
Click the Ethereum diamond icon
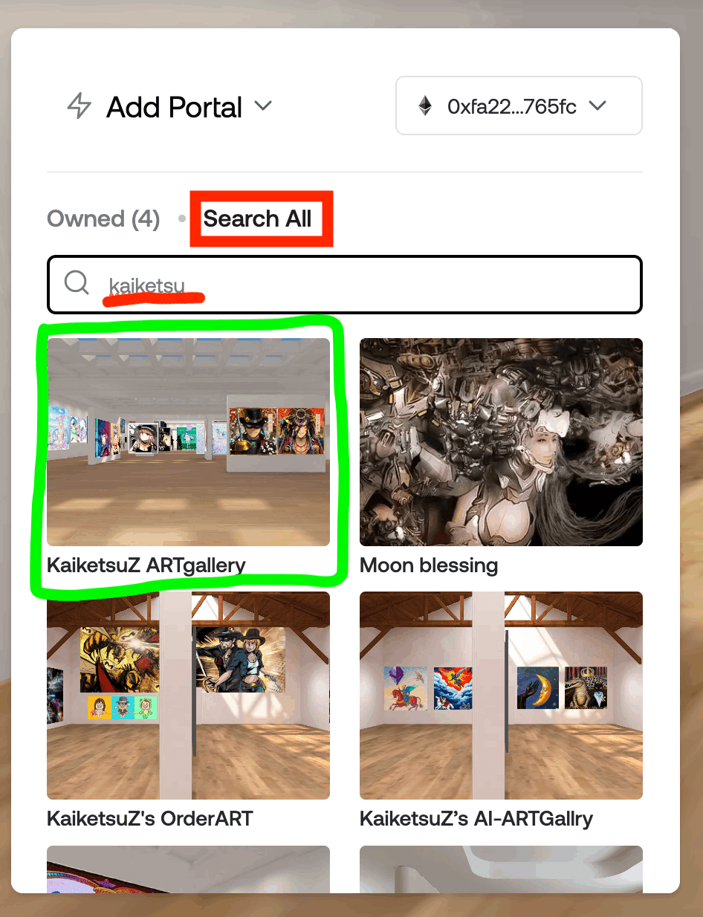(x=424, y=106)
